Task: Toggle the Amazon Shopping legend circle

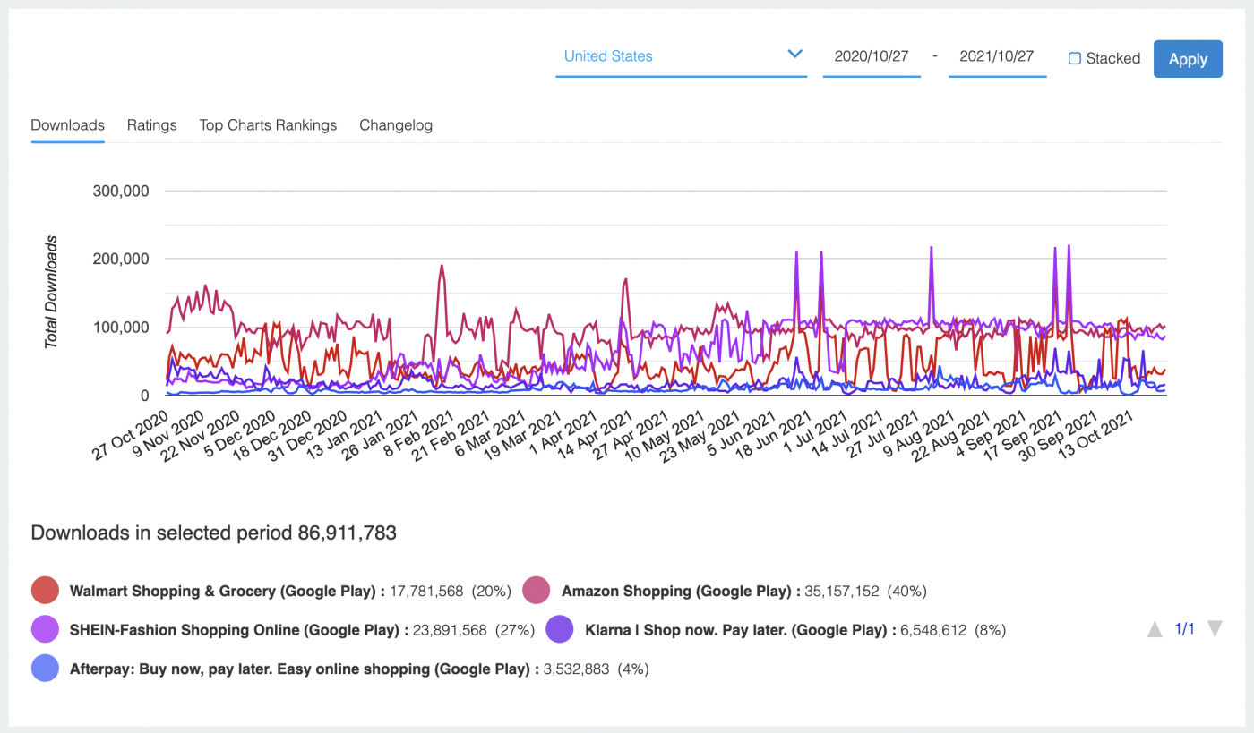Action: click(537, 591)
